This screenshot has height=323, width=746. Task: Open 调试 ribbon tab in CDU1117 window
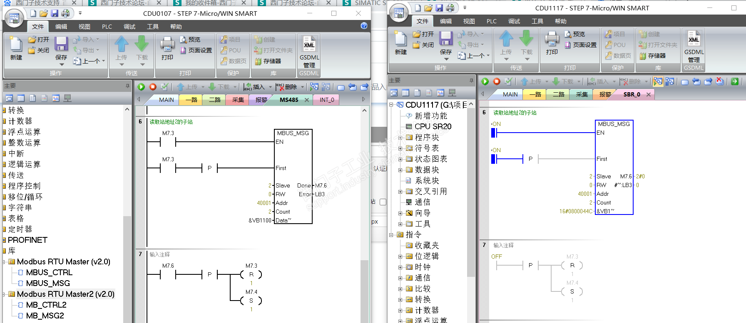click(x=514, y=21)
